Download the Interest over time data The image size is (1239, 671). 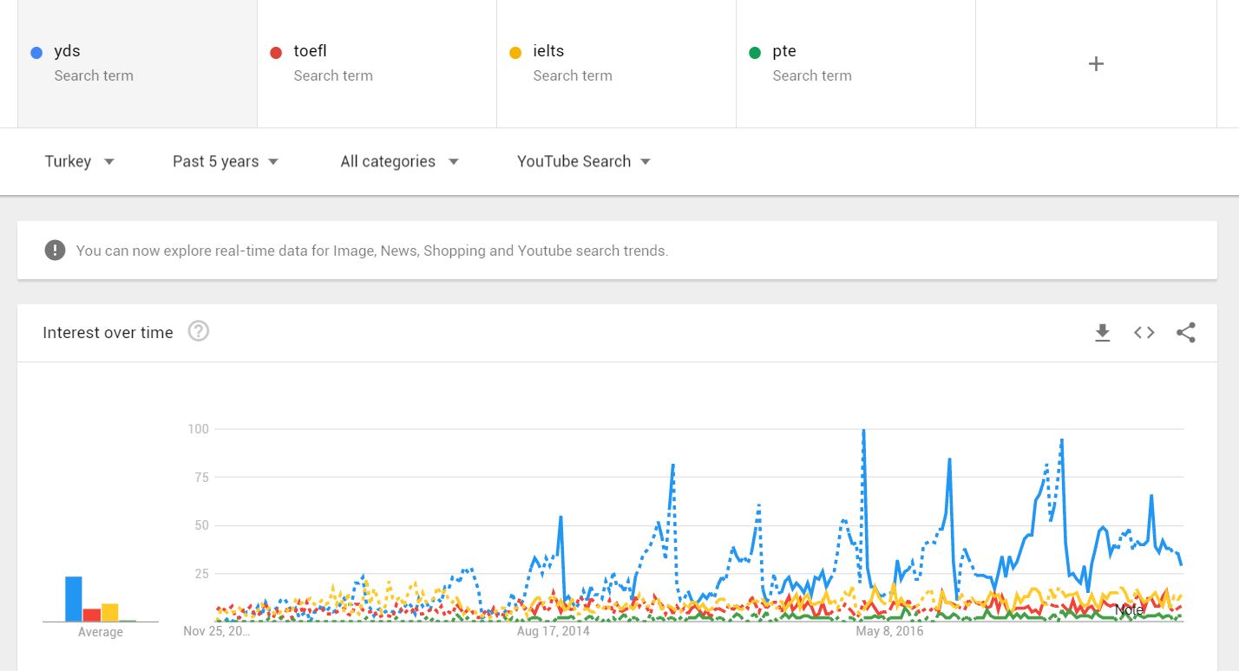pyautogui.click(x=1102, y=333)
